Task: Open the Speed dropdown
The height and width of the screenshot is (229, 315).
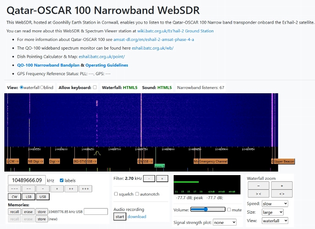Action: [275, 204]
